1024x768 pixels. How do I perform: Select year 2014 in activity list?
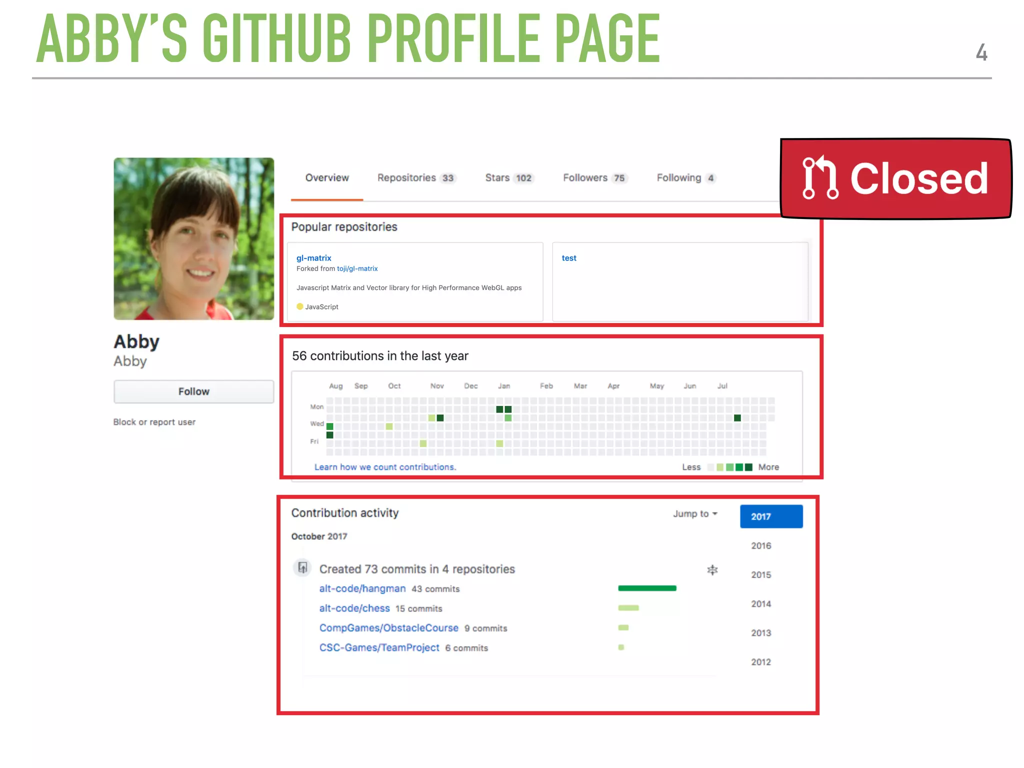tap(761, 603)
